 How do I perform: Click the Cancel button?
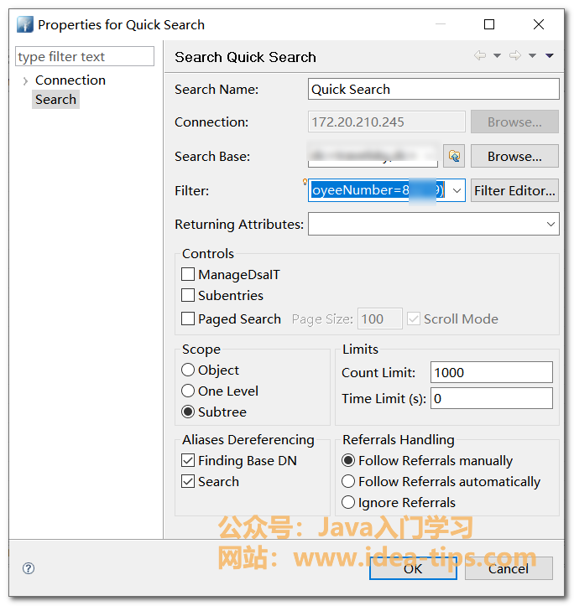point(509,568)
